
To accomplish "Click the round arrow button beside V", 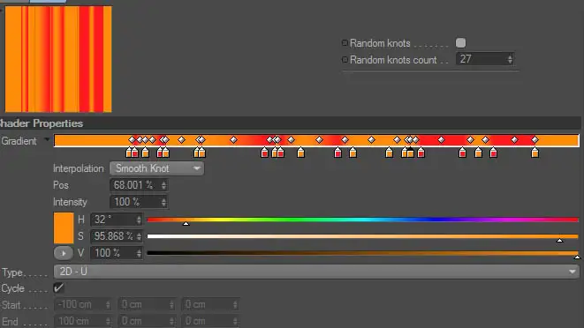I will tap(64, 253).
